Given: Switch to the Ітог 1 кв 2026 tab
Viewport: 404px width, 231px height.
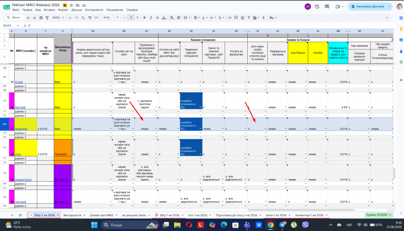Looking at the screenshot, I should click(x=198, y=215).
